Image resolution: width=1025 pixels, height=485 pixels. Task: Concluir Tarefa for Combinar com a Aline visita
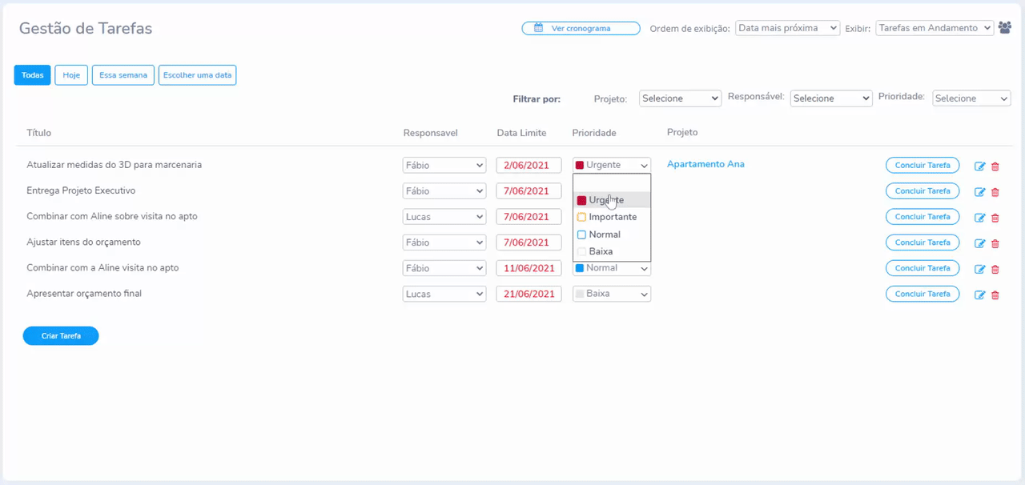tap(922, 268)
